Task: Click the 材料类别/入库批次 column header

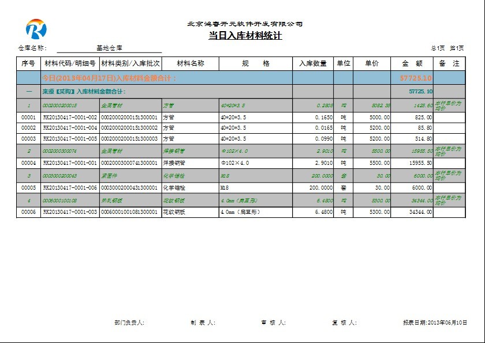Action: [130, 63]
